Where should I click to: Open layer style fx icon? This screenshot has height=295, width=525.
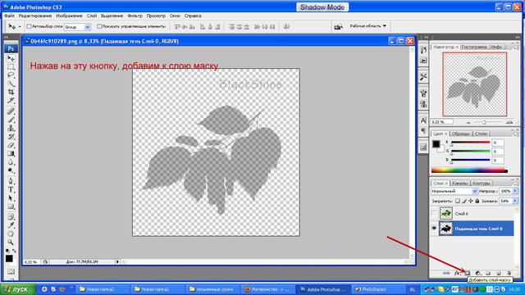point(457,273)
